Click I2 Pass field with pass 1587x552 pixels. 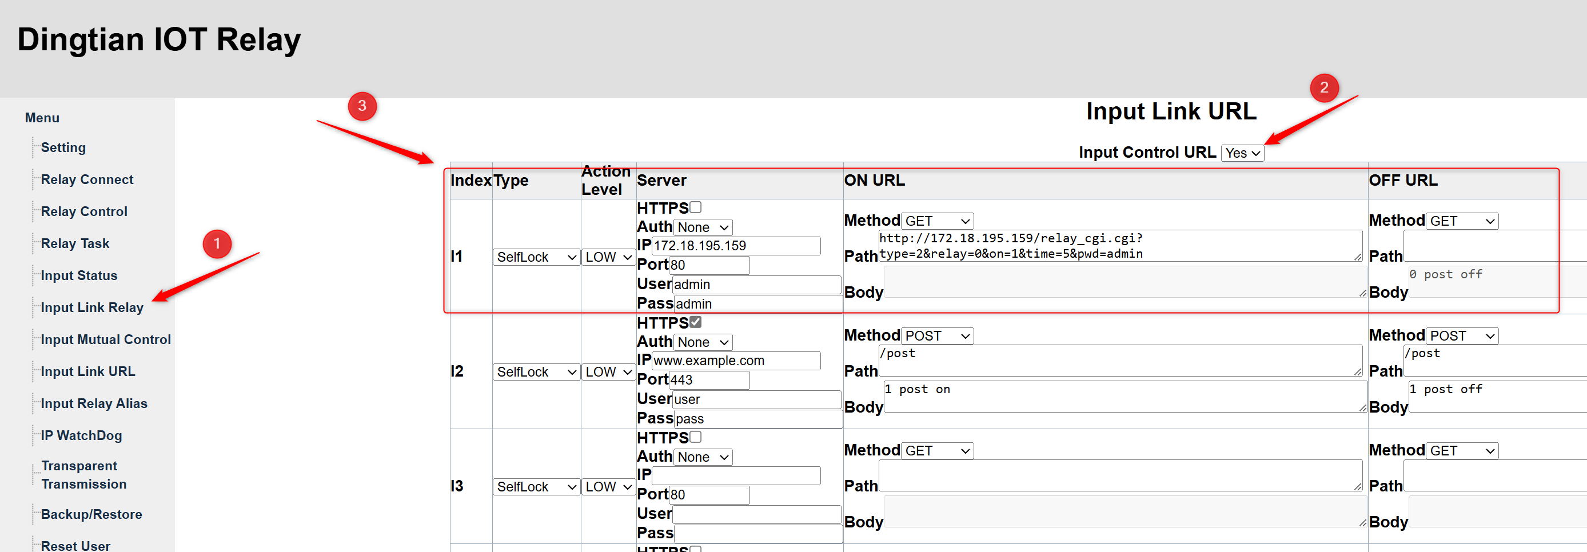(x=759, y=419)
